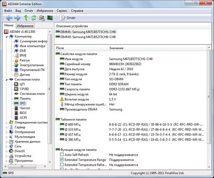
Task: Expand the DirectX tree node
Action: [x=7, y=151]
